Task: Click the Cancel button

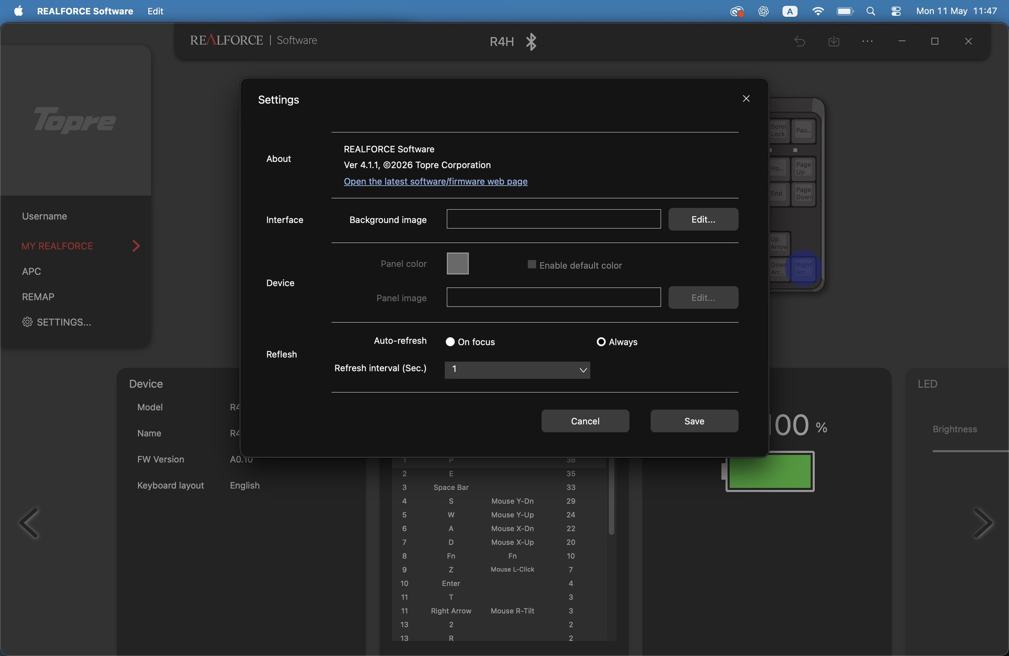Action: click(585, 421)
